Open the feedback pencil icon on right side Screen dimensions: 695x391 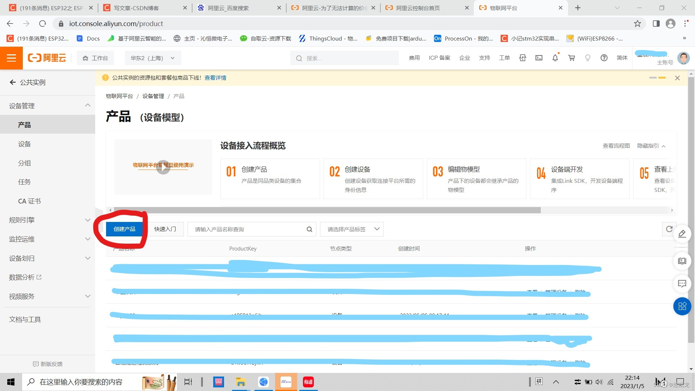pos(682,234)
